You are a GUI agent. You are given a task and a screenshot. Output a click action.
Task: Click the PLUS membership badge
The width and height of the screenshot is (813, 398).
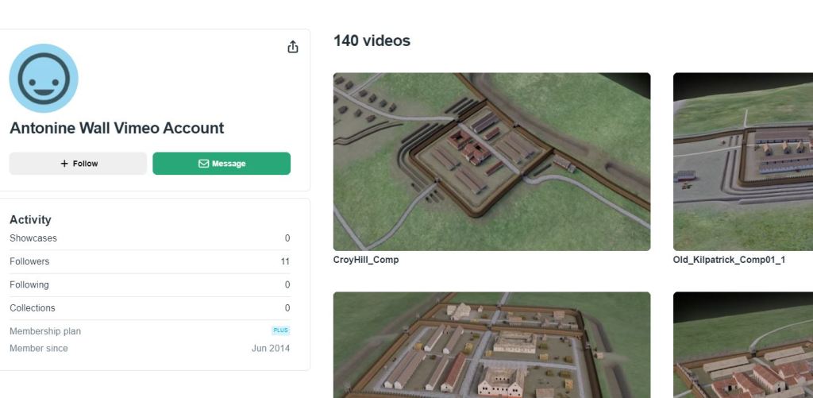tap(280, 330)
